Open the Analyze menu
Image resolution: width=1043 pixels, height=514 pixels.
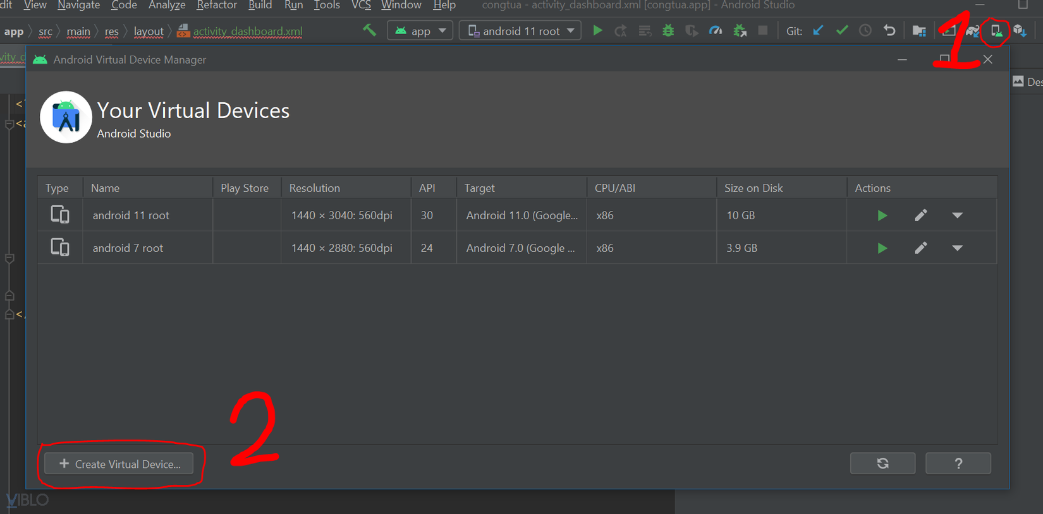167,6
